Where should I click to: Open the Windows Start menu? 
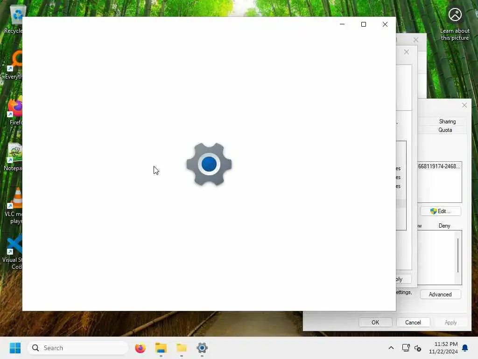(x=15, y=348)
